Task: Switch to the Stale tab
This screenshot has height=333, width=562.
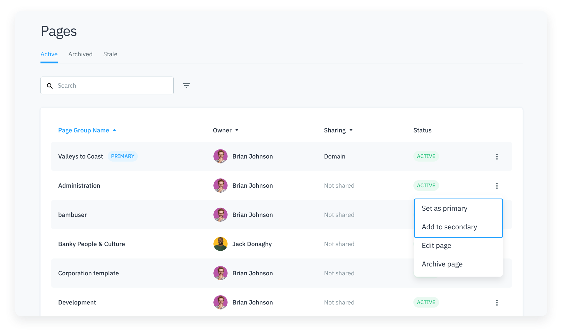Action: pyautogui.click(x=110, y=54)
